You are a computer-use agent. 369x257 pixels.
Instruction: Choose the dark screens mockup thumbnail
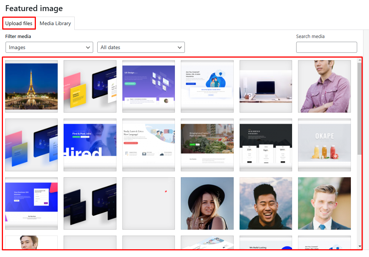[x=90, y=203]
